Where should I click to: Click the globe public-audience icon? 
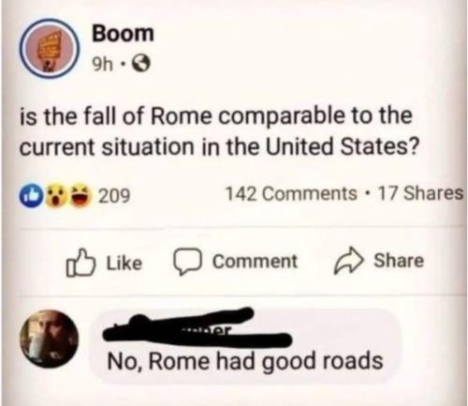pyautogui.click(x=141, y=65)
